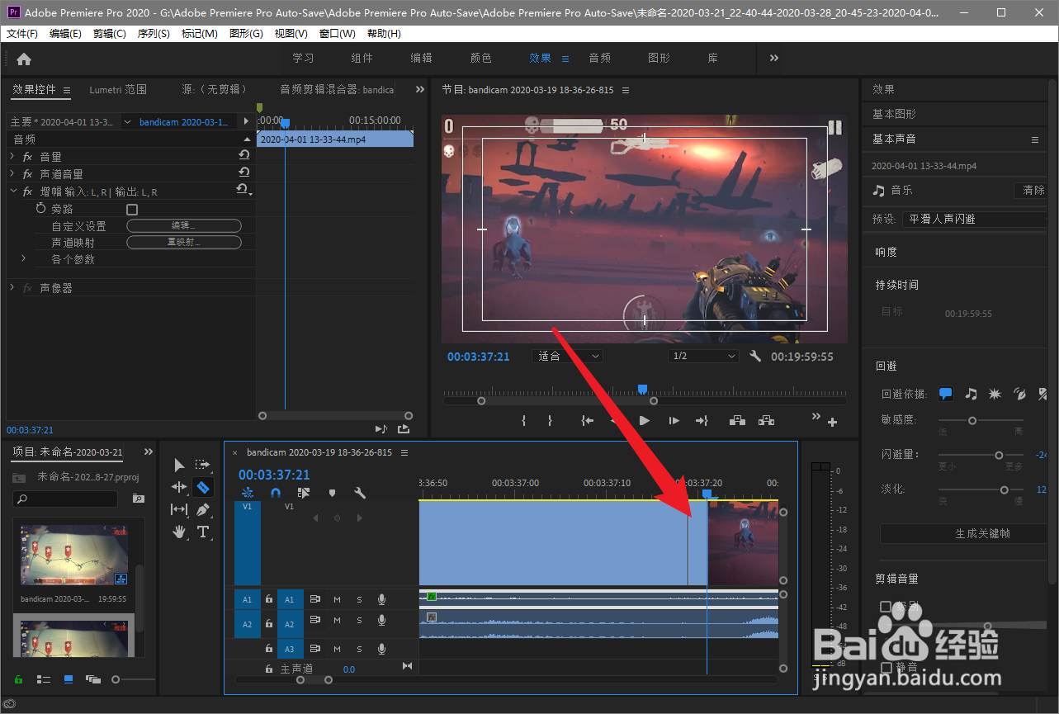This screenshot has height=714, width=1059.
Task: Toggle insert sequences as nests icon
Action: [248, 493]
